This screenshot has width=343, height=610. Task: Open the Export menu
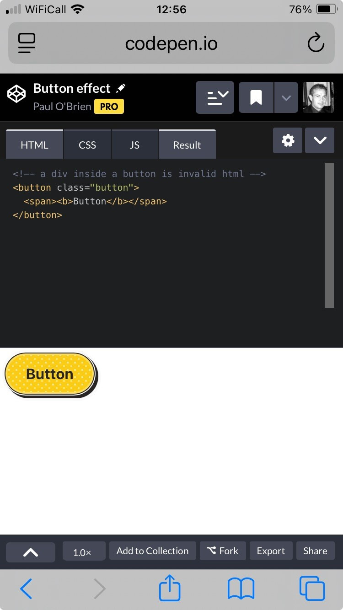[x=271, y=551]
